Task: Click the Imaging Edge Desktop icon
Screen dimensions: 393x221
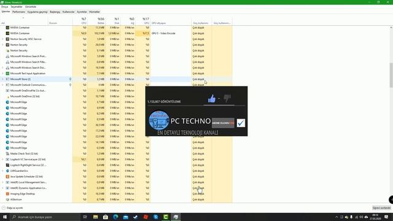Action: pyautogui.click(x=7, y=194)
